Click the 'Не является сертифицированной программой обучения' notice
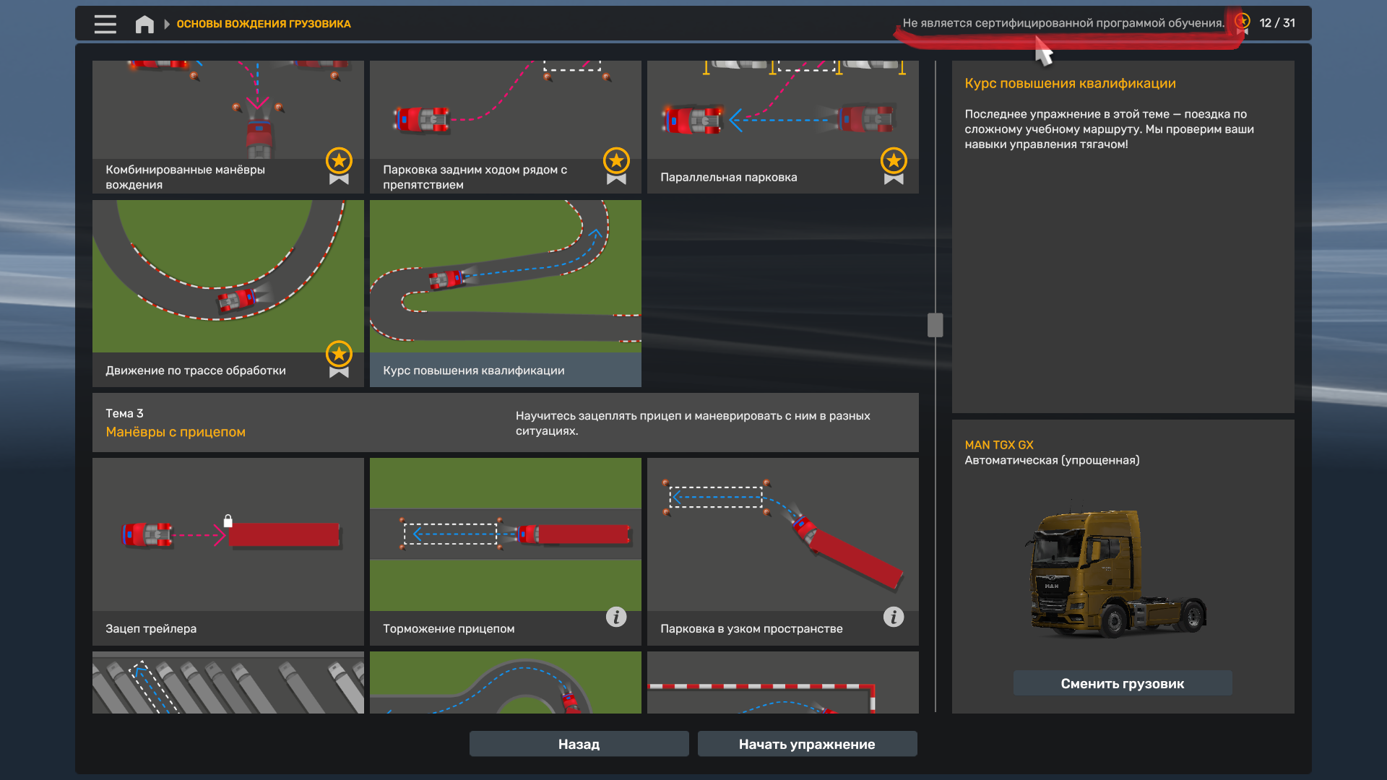This screenshot has height=780, width=1387. point(1063,23)
